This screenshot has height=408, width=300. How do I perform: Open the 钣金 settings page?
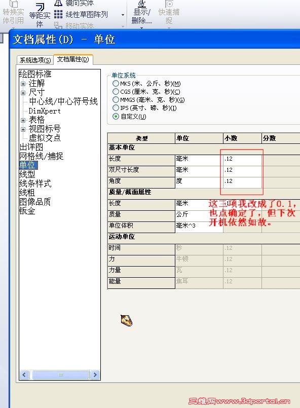tap(27, 211)
